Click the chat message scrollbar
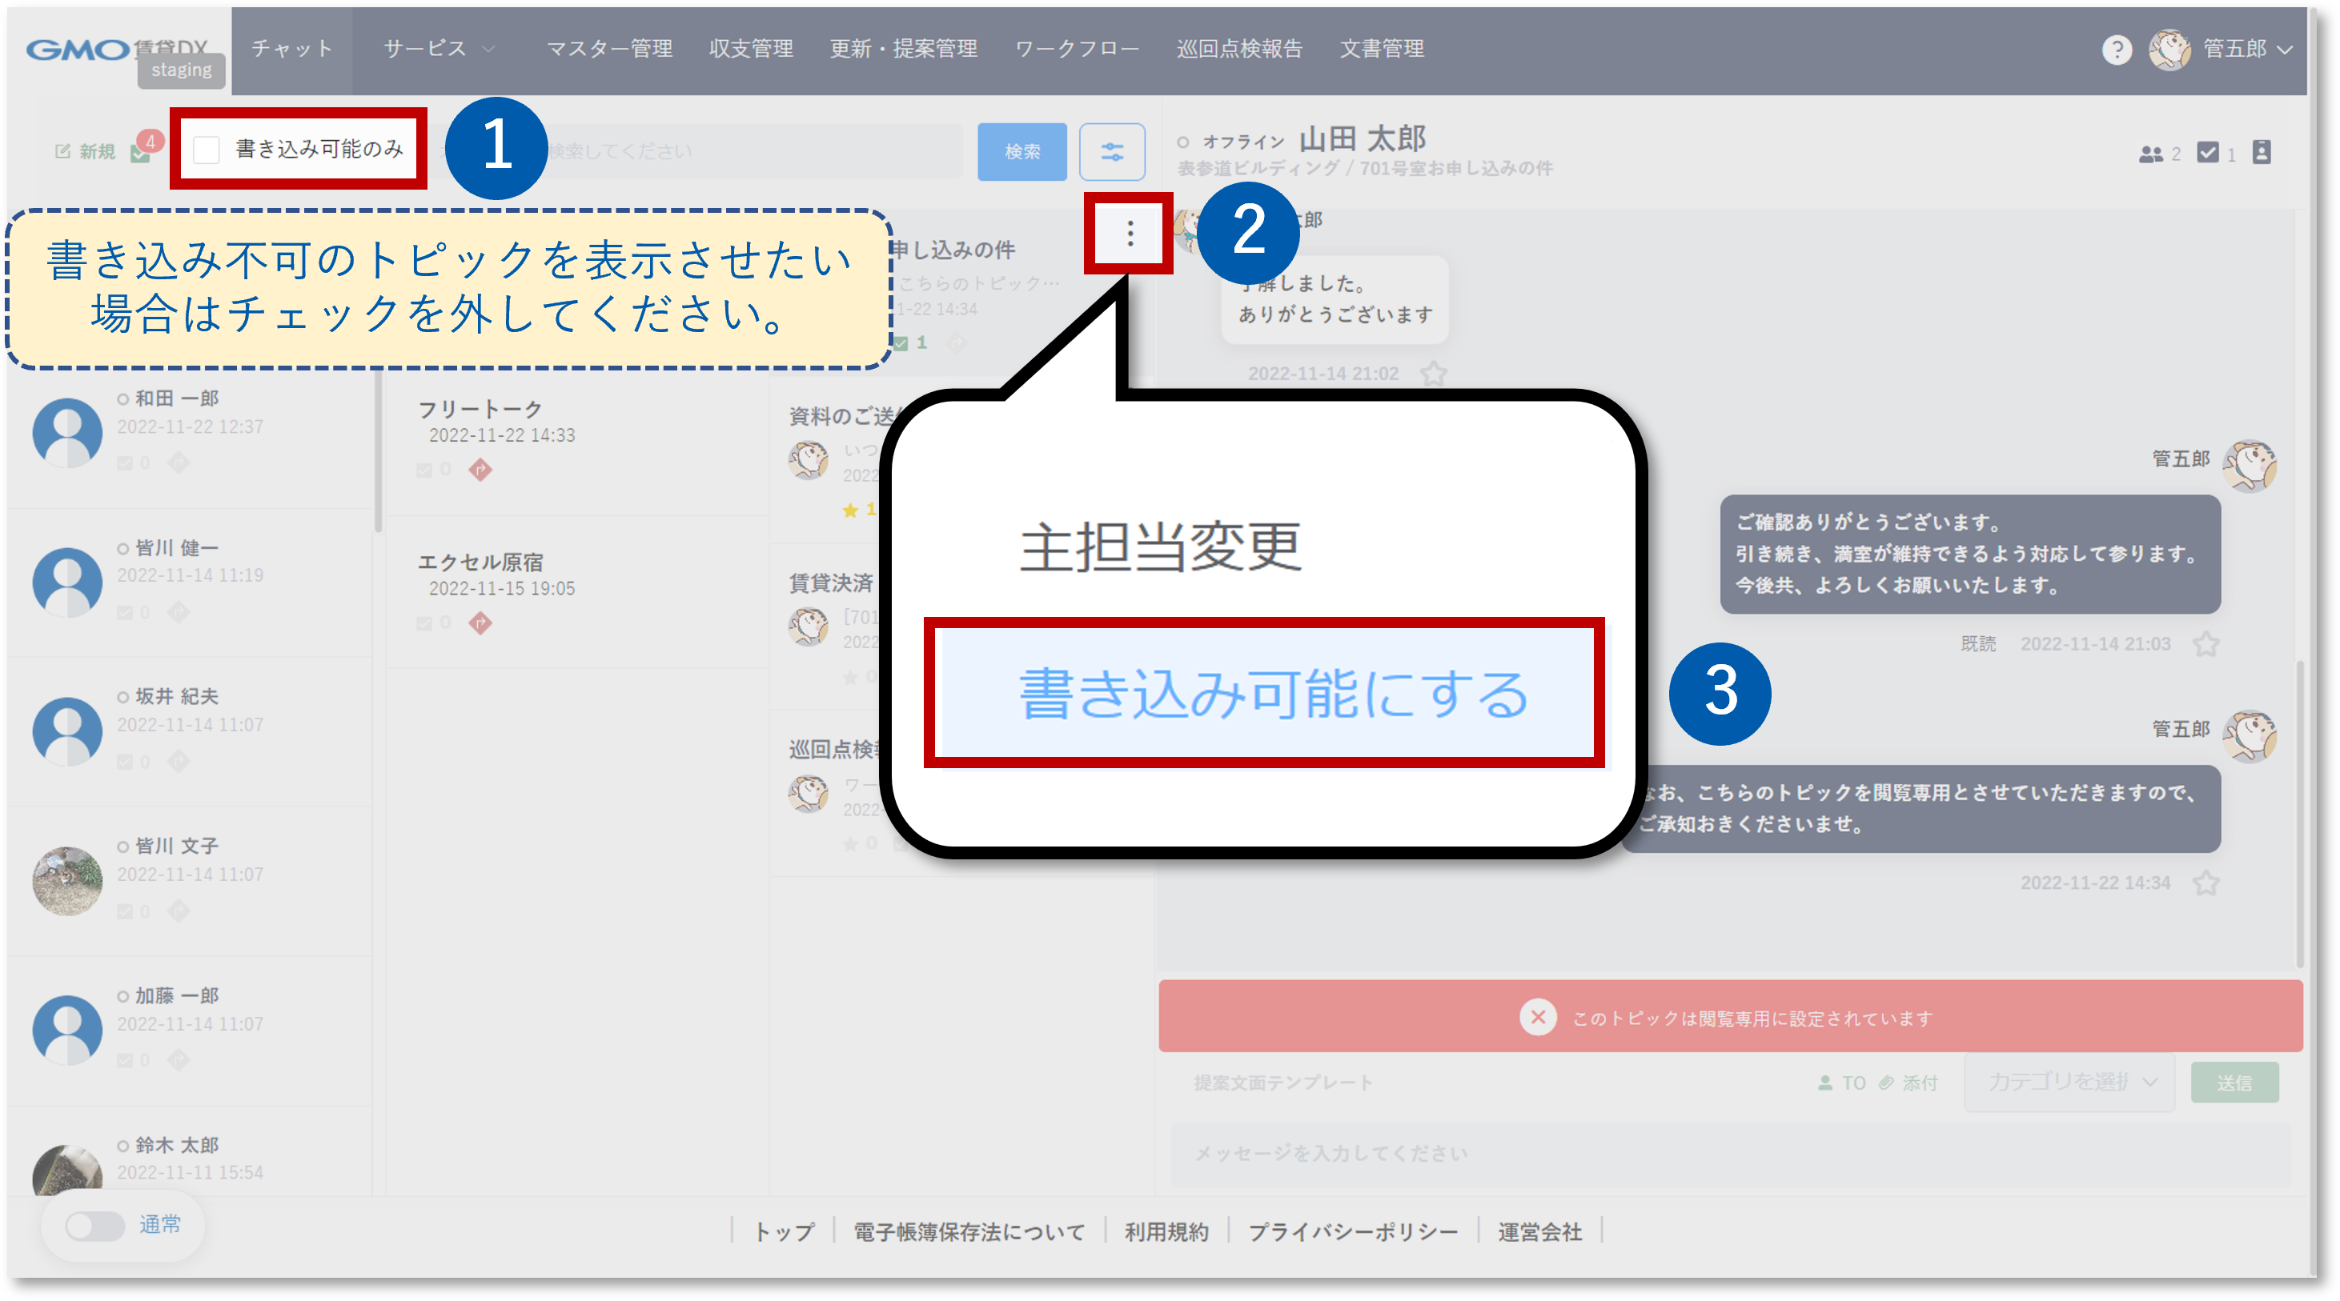Image resolution: width=2340 pixels, height=1301 pixels. pyautogui.click(x=2299, y=813)
